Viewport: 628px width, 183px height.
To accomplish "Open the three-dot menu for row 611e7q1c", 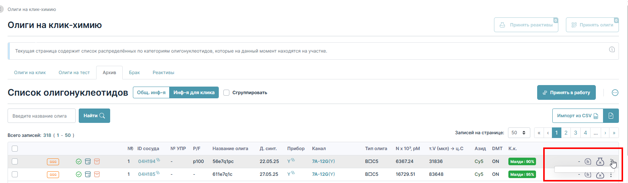I will [x=611, y=175].
